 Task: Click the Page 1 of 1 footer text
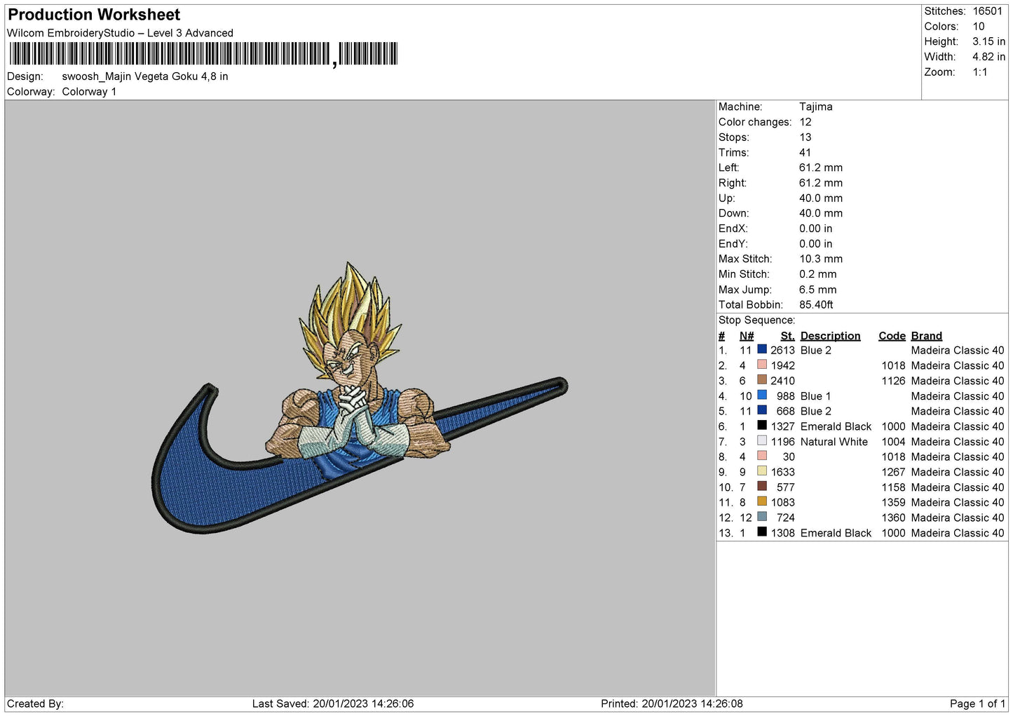point(977,703)
